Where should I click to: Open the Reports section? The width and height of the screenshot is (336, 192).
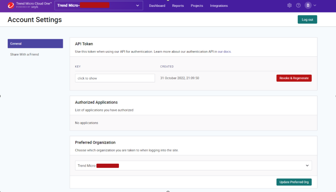tap(178, 6)
